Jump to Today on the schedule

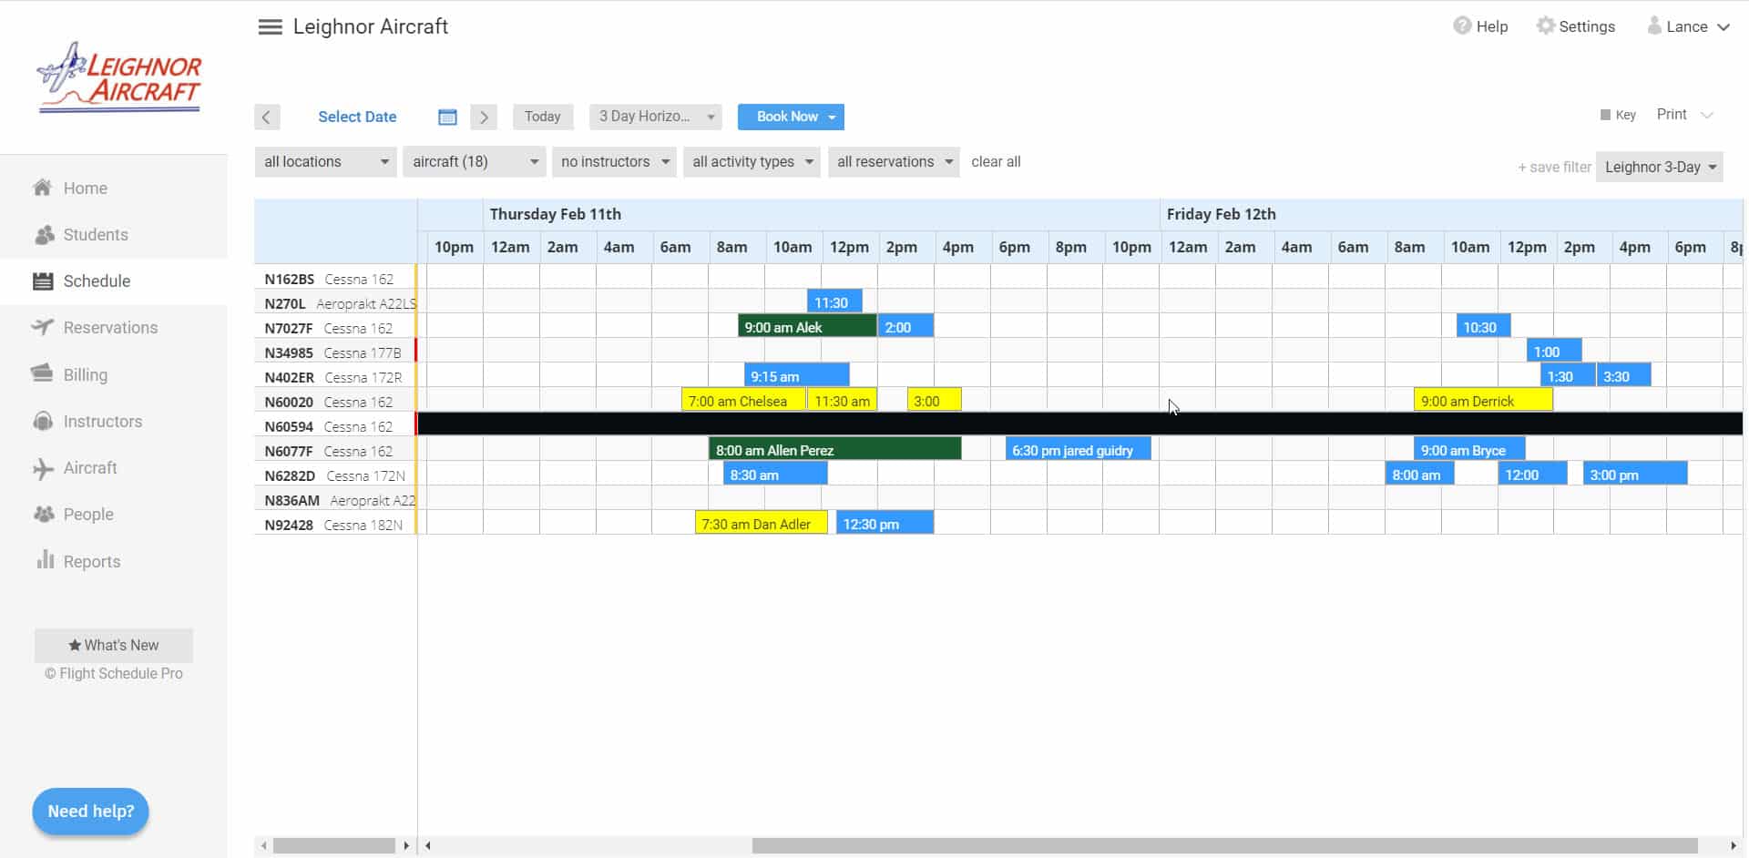click(x=543, y=117)
